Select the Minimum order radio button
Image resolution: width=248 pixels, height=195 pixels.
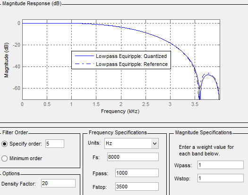4,158
